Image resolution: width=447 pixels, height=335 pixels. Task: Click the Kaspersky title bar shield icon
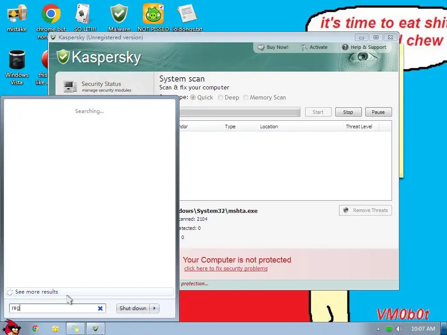tap(53, 38)
